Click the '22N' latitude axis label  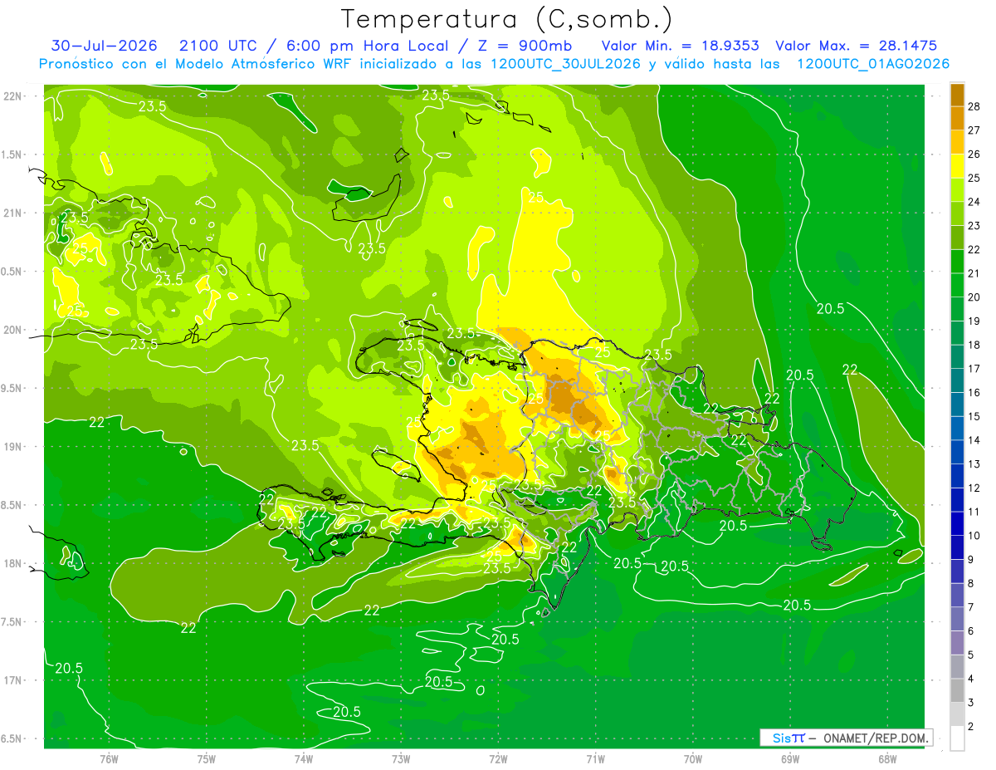tap(12, 96)
